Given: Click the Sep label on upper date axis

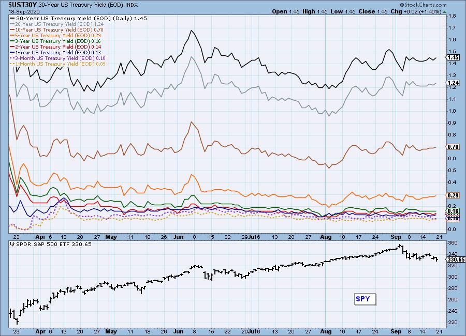Looking at the screenshot, I should [x=396, y=237].
